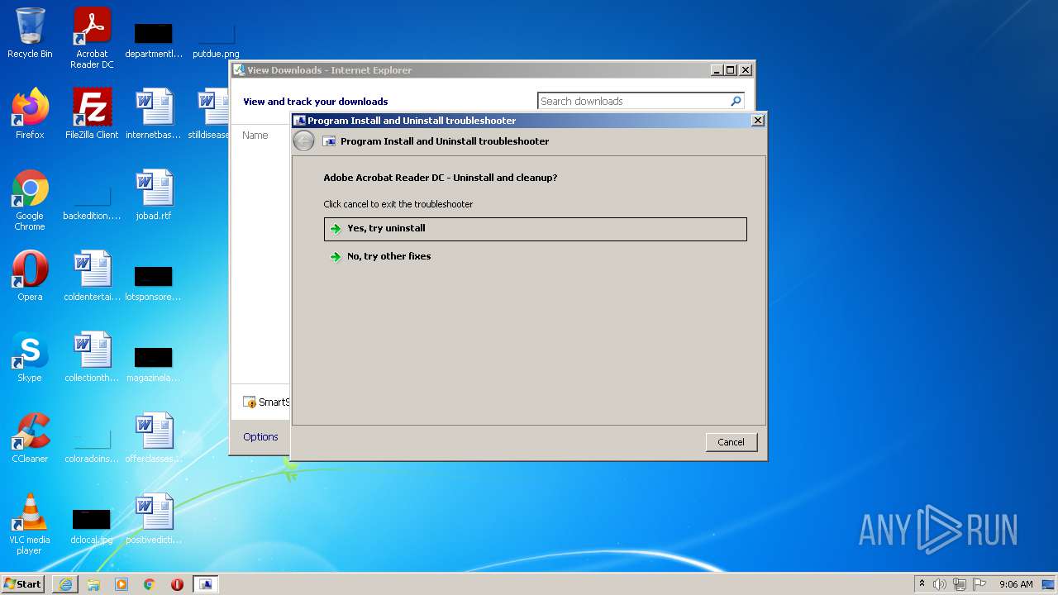The width and height of the screenshot is (1058, 595).
Task: Open CCleaner desktop shortcut
Action: point(30,438)
